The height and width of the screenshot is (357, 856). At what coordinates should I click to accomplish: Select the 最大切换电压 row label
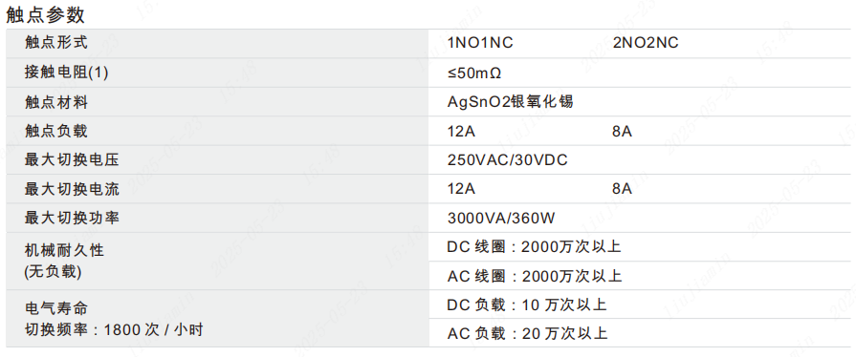coord(72,160)
